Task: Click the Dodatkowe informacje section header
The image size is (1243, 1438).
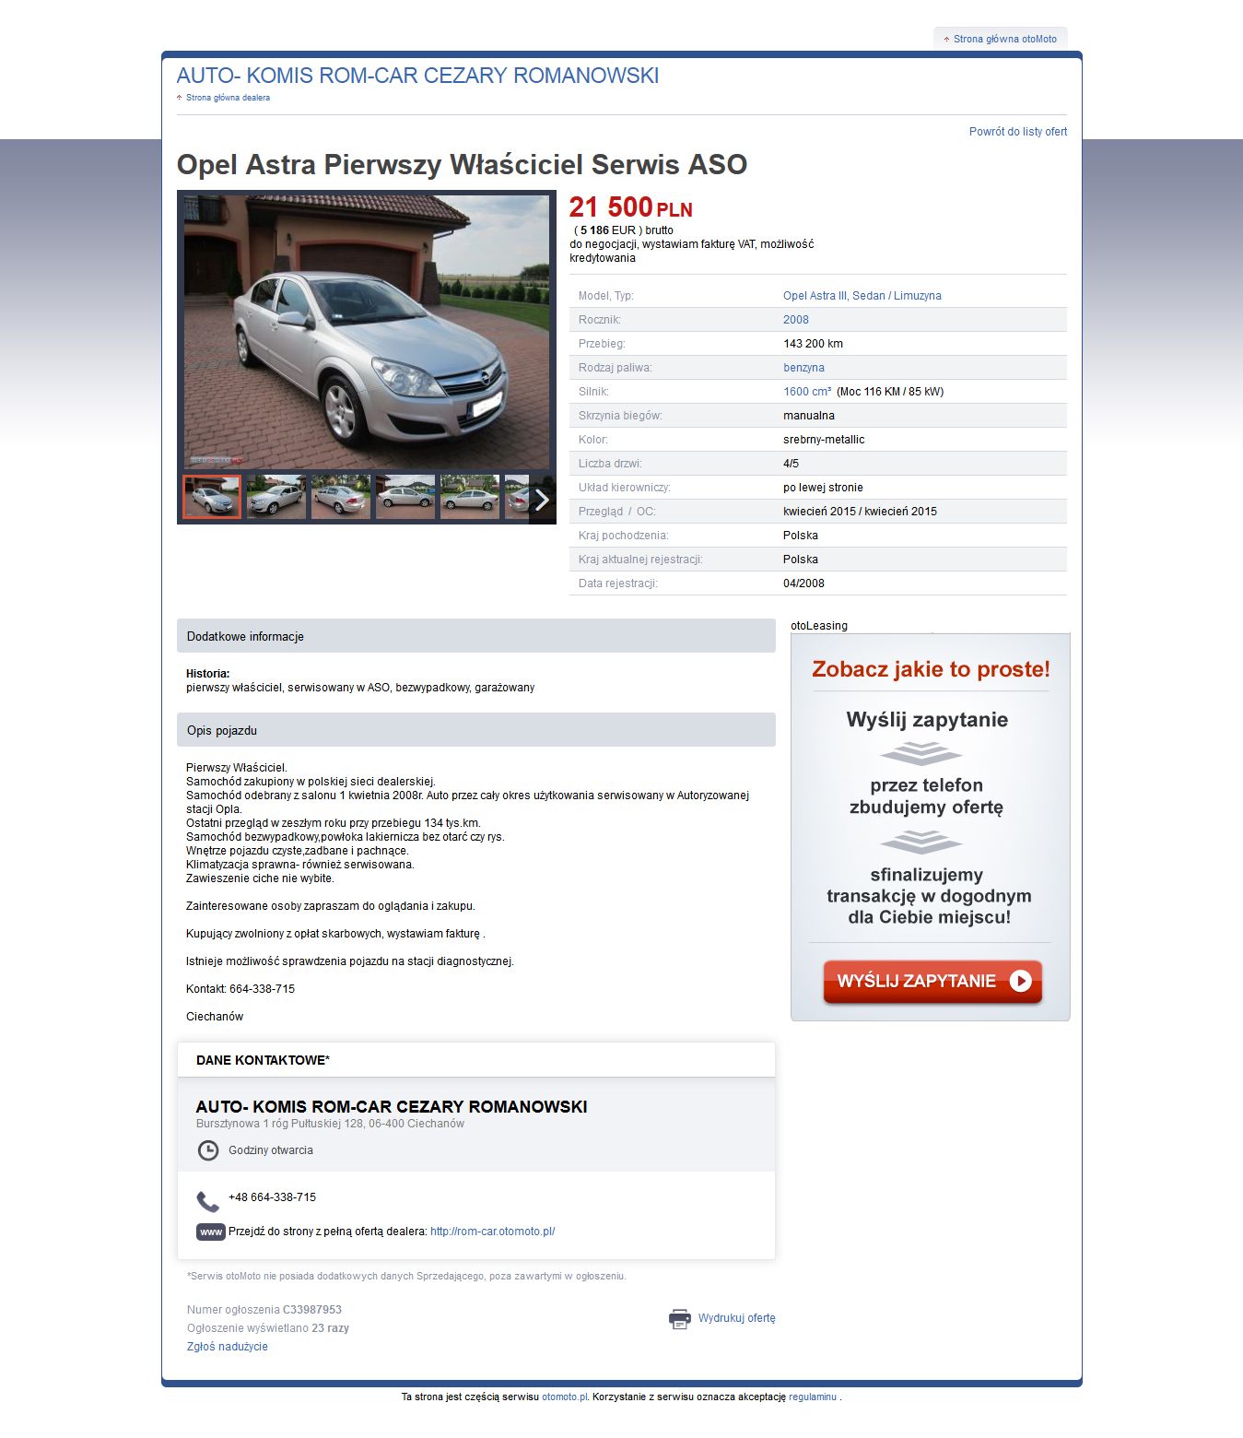Action: click(476, 636)
